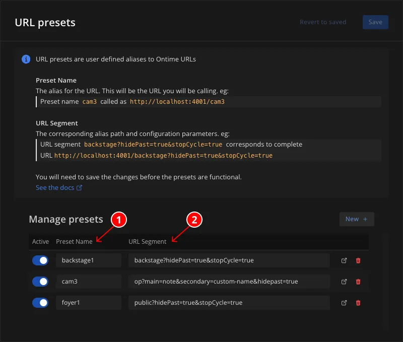Click the backstage1 preset name field
The image size is (403, 342).
(x=89, y=260)
